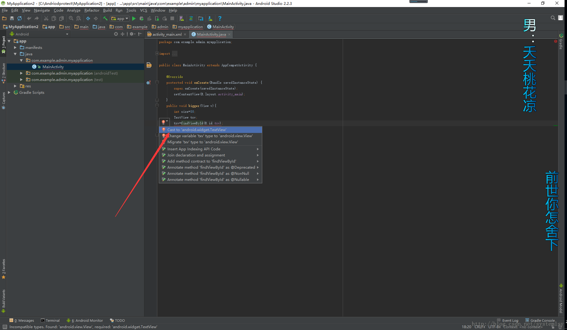567x330 pixels.
Task: Expand the androidTest package node
Action: pyautogui.click(x=21, y=73)
